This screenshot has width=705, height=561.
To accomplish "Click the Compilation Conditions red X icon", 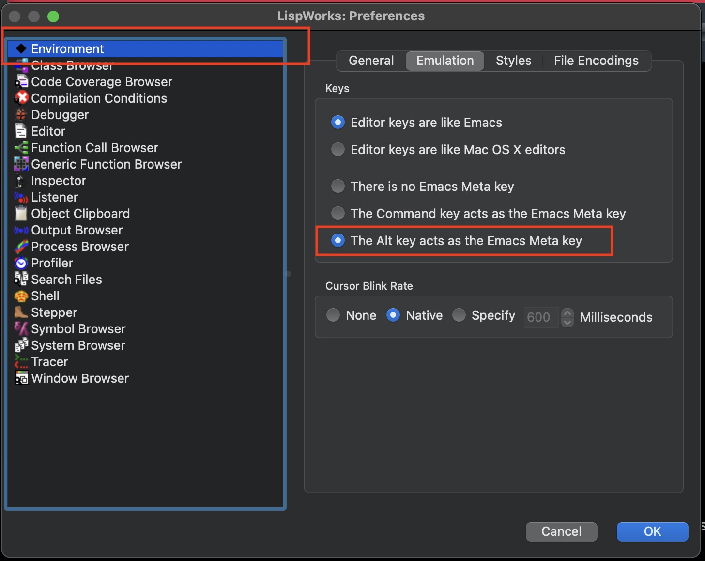I will click(22, 98).
